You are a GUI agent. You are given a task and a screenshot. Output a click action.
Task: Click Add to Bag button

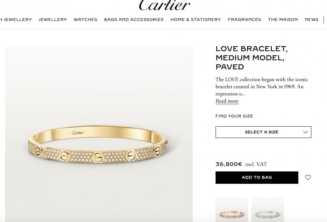[x=257, y=177]
